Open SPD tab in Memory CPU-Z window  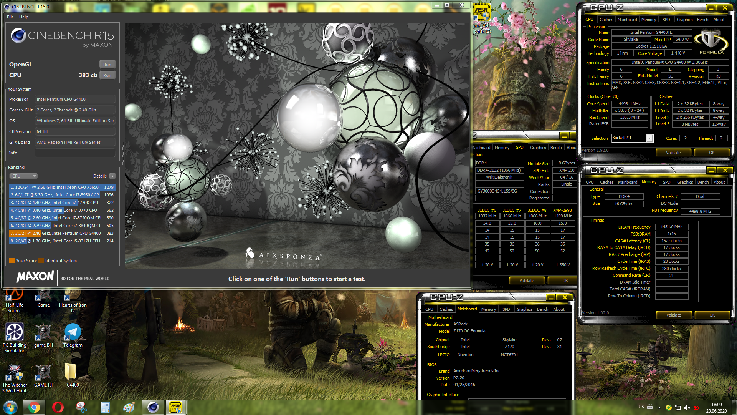click(666, 182)
